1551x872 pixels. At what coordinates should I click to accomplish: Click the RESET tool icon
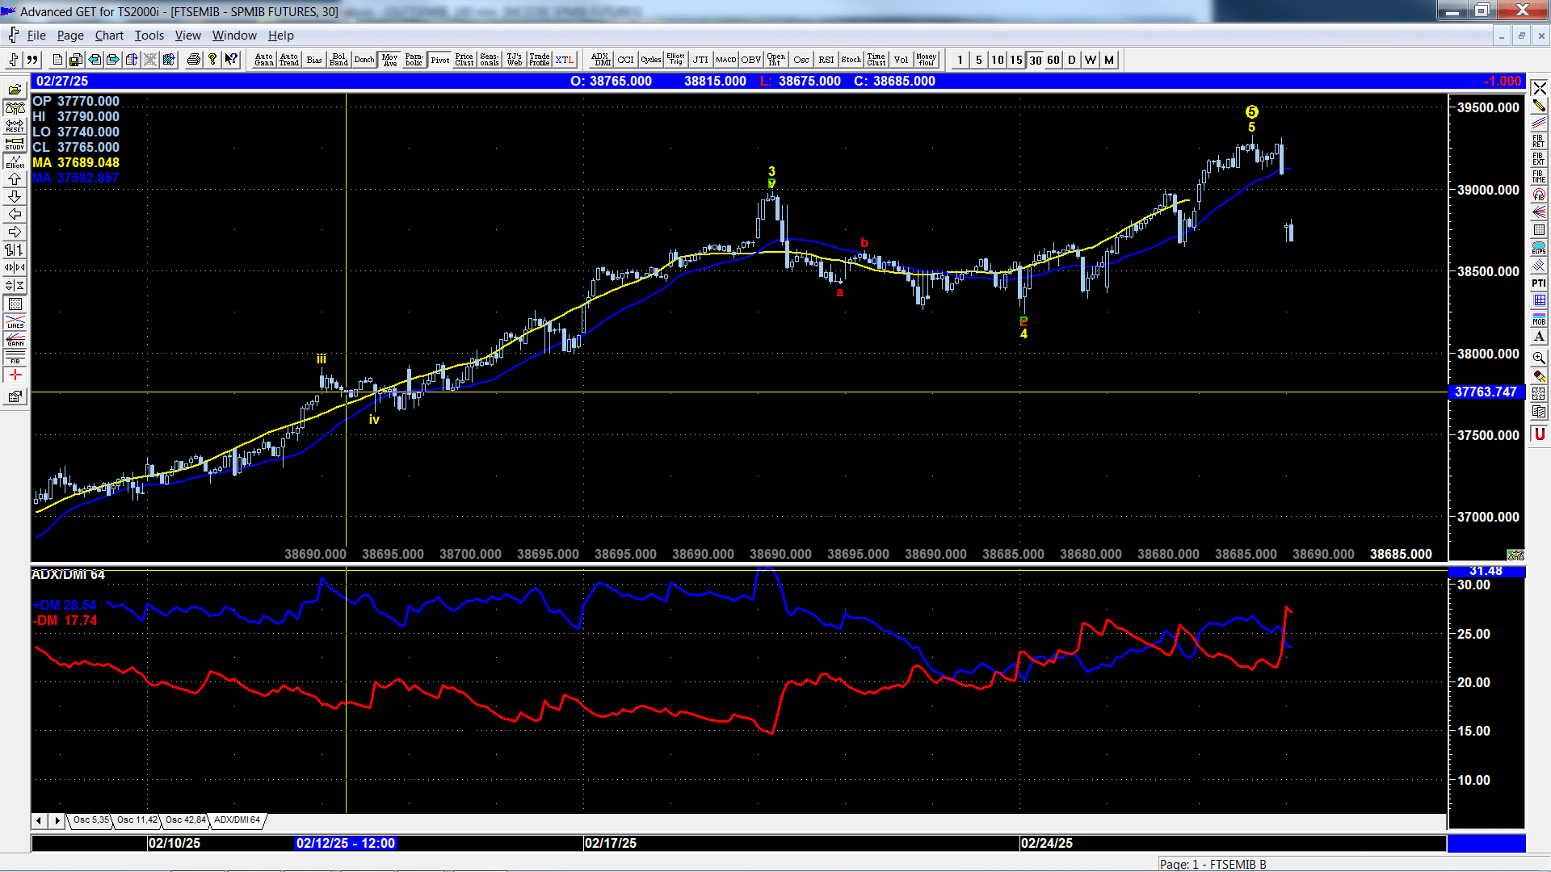pos(15,126)
